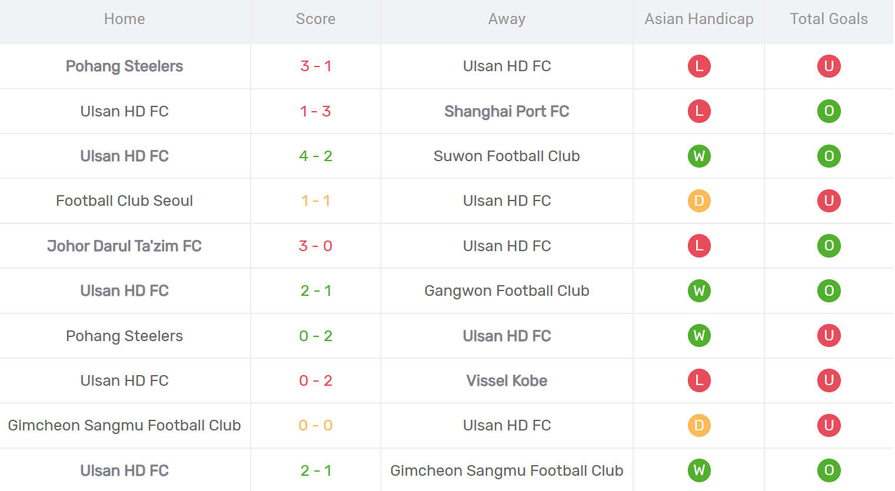Click the Score column header

tap(315, 19)
